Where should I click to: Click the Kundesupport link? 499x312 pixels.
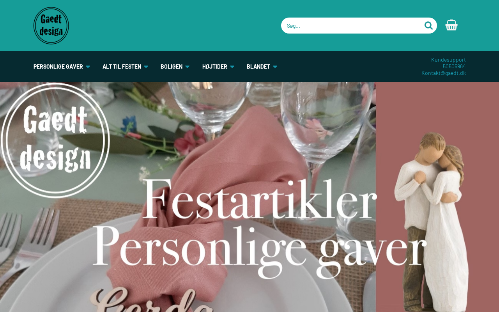(x=448, y=60)
